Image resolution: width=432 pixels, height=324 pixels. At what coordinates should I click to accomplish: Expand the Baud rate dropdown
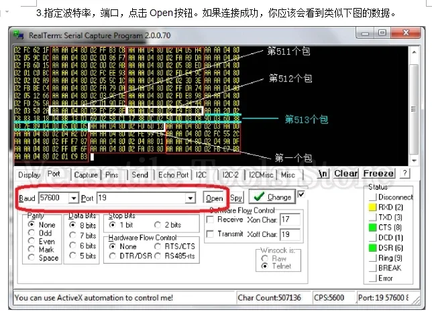(x=74, y=198)
